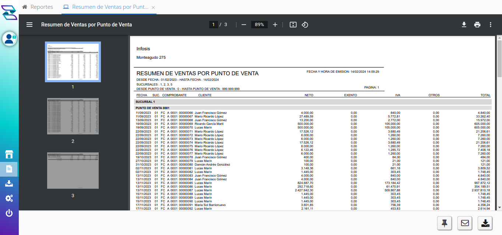502x235 pixels.
Task: Close the Resumen de Ventas tab
Action: point(153,7)
